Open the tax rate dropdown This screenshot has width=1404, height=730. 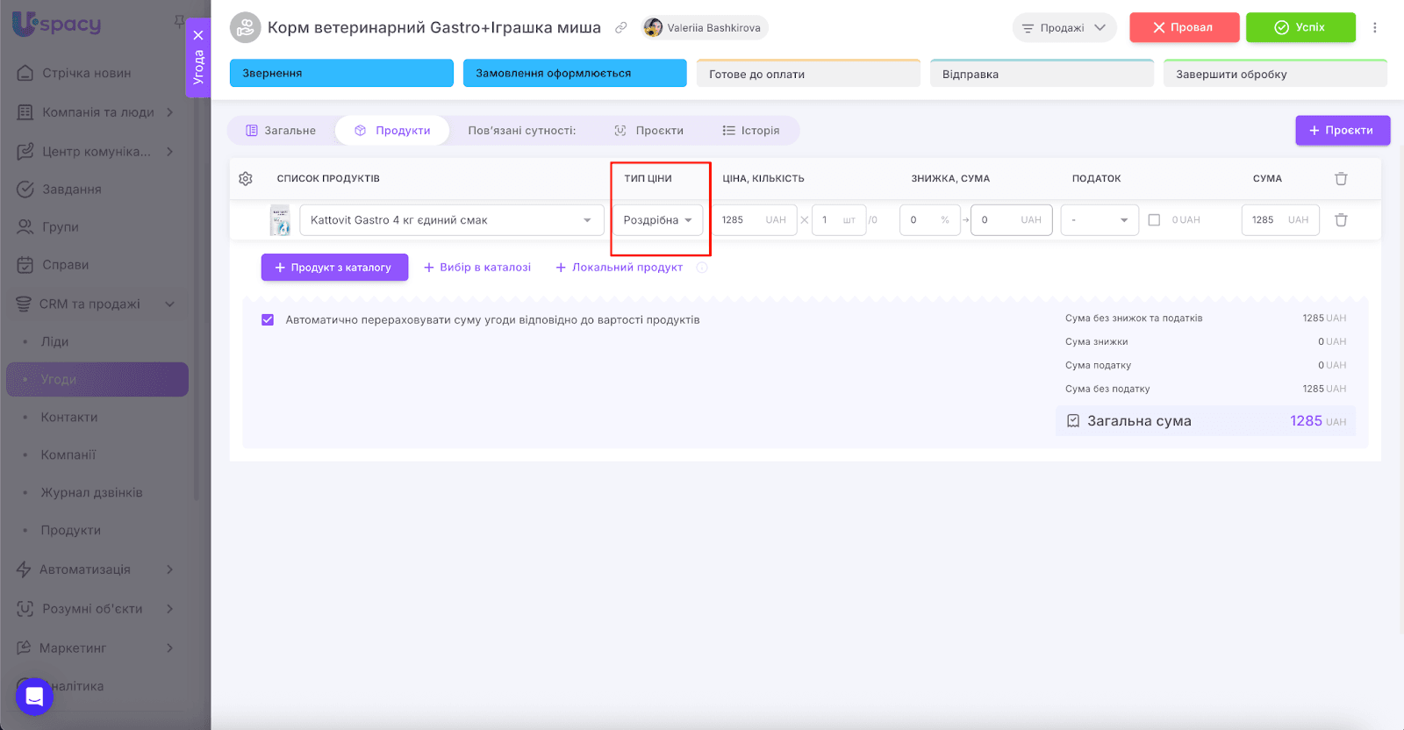coord(1099,220)
